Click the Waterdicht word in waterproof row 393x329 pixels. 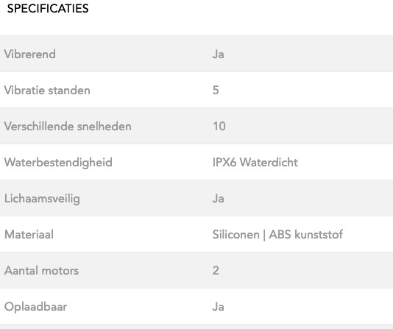[269, 163]
